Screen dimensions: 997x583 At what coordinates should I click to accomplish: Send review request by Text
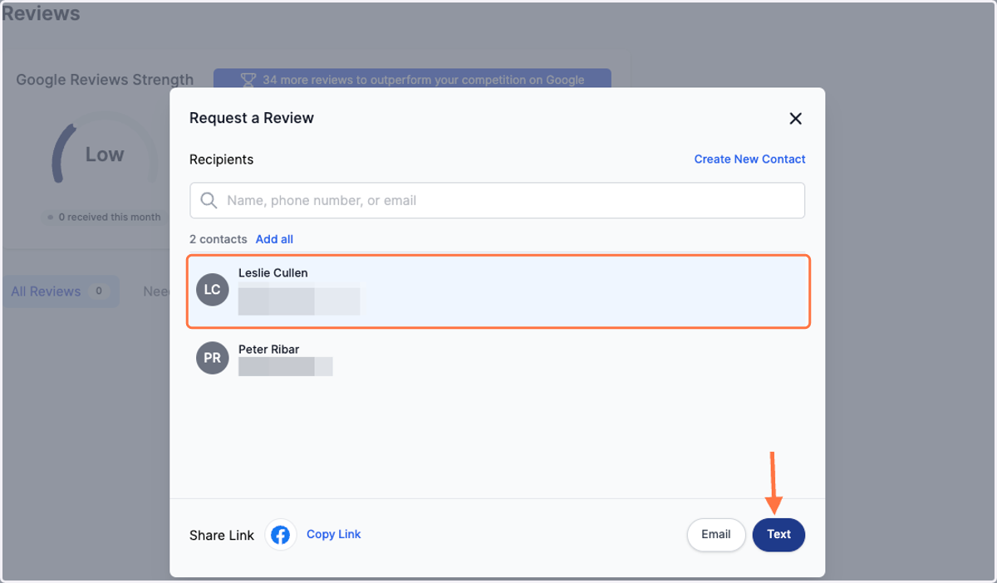coord(778,535)
